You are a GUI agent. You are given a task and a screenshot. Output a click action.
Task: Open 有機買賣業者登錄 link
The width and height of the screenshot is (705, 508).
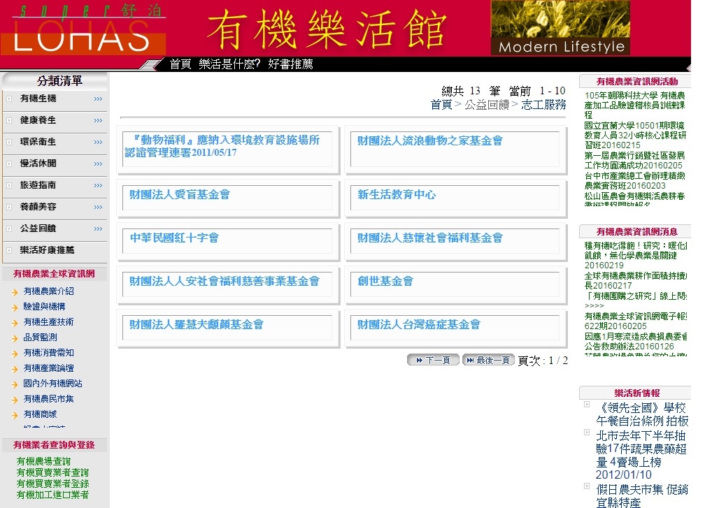(52, 484)
